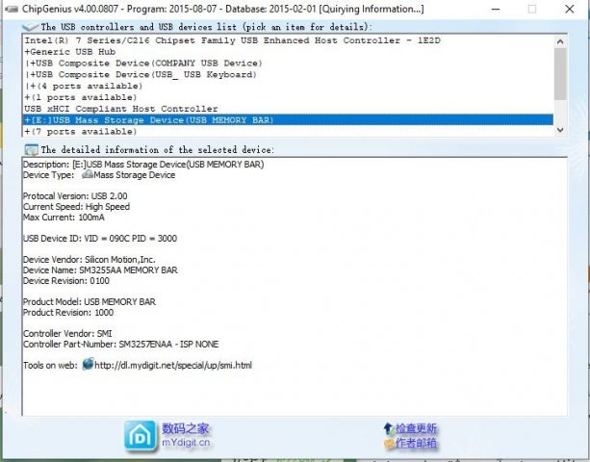The image size is (590, 462).
Task: Click the check update arrow icon
Action: point(388,428)
